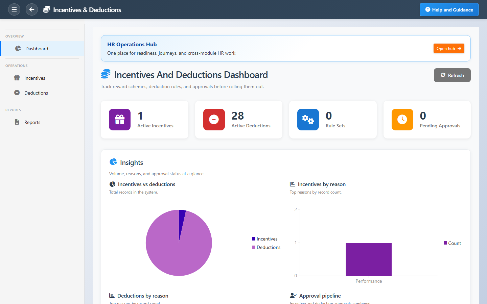Click the Deductions minus icon in sidebar
This screenshot has height=304, width=487.
17,93
